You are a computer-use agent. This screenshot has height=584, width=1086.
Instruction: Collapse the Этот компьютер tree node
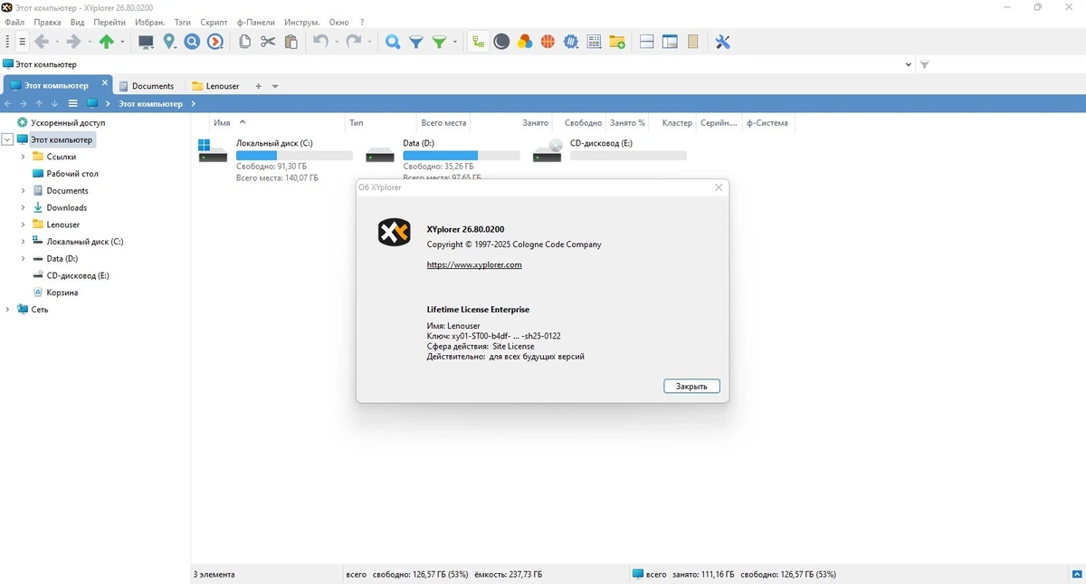pos(8,140)
